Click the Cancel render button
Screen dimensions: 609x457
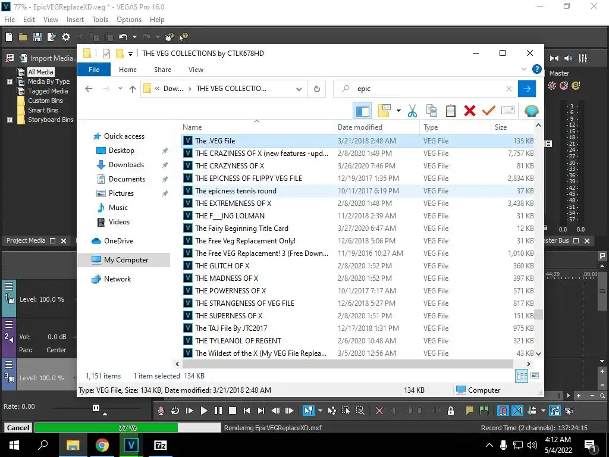(x=18, y=427)
